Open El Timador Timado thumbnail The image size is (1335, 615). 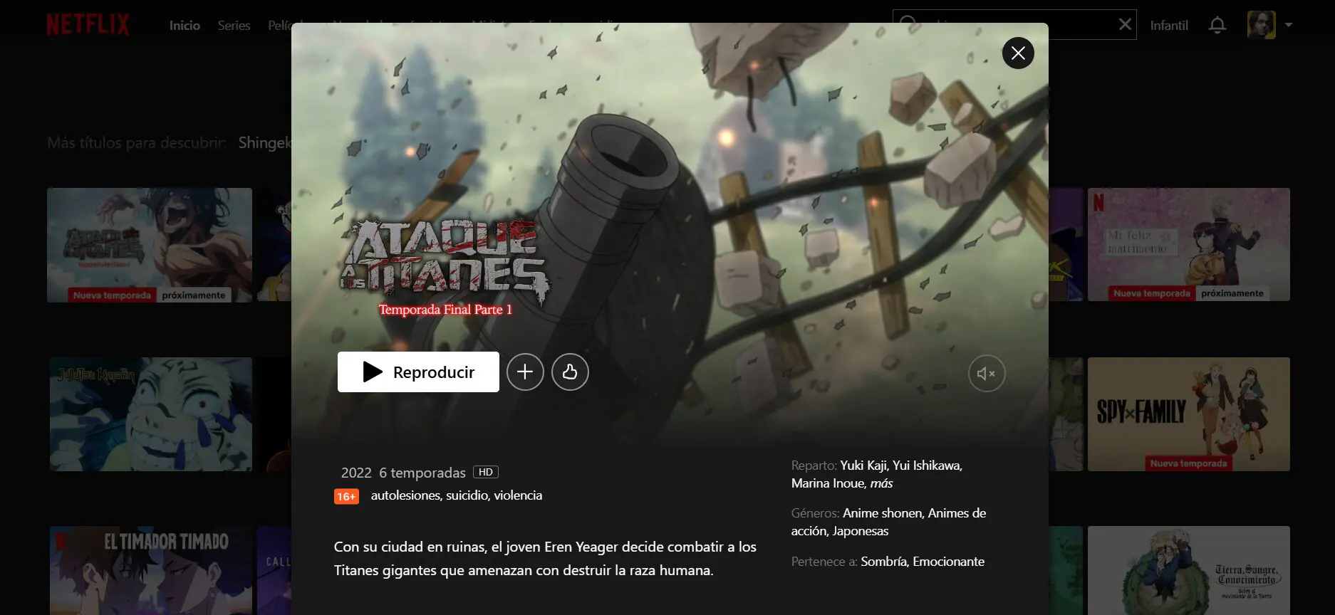pos(150,570)
